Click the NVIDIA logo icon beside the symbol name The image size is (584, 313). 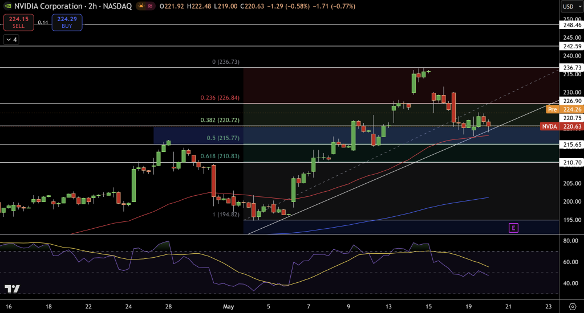pyautogui.click(x=7, y=6)
